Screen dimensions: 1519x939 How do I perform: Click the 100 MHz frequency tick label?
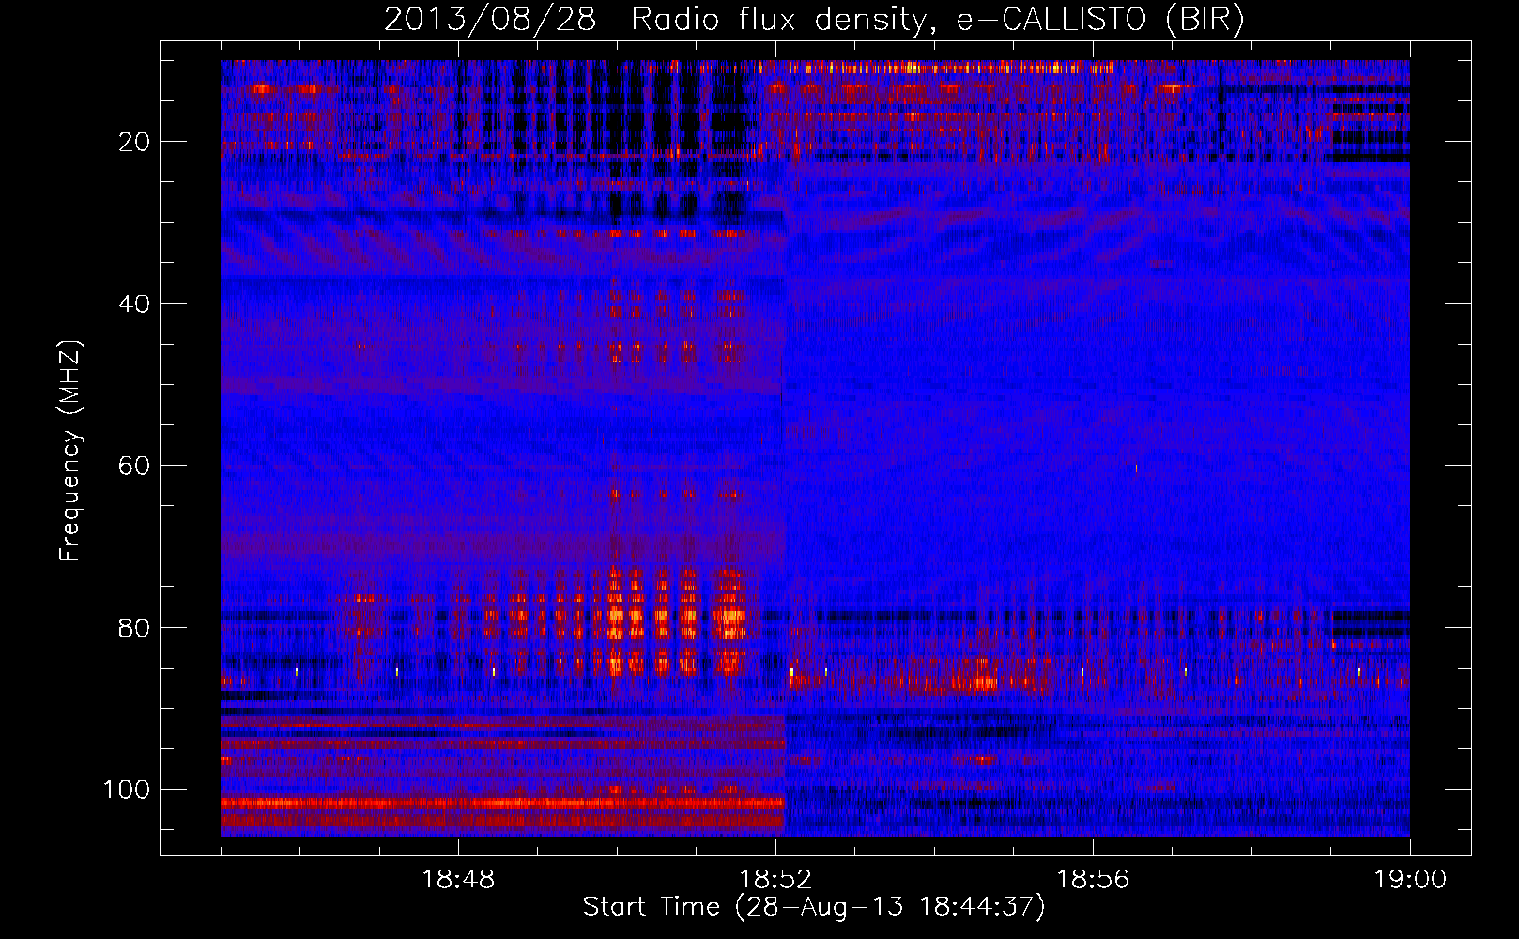tap(127, 790)
